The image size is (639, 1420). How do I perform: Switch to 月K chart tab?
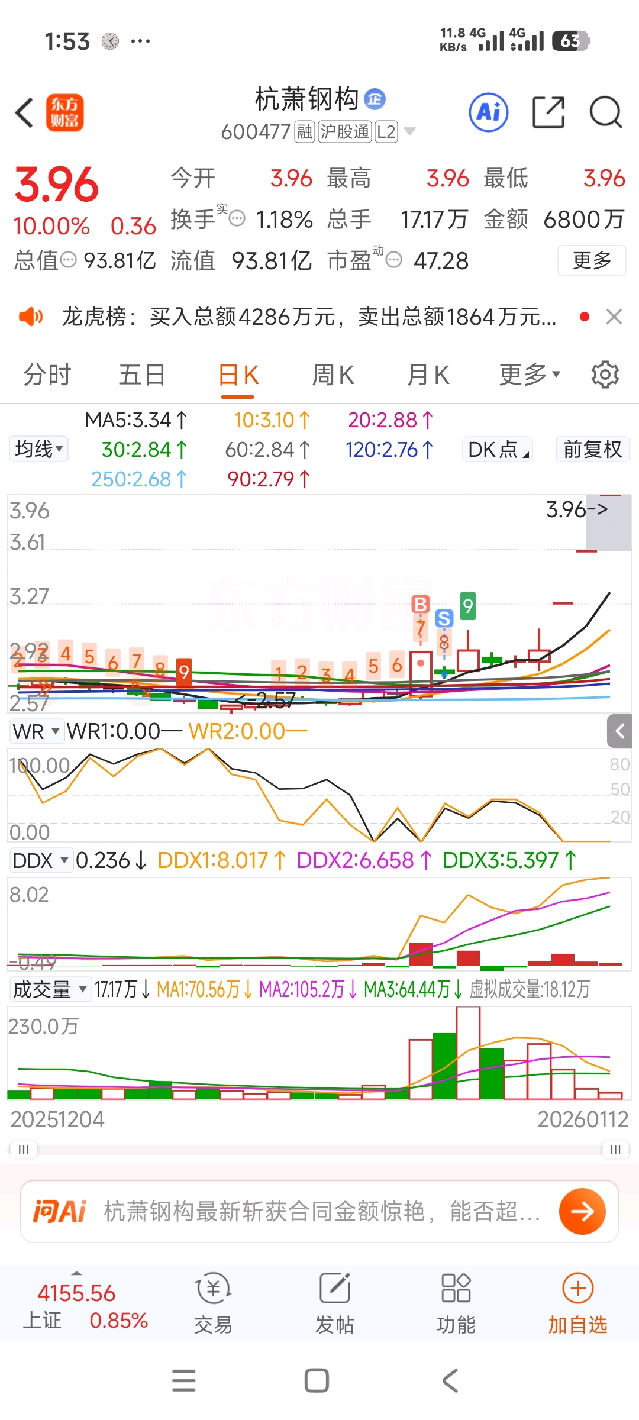(428, 375)
